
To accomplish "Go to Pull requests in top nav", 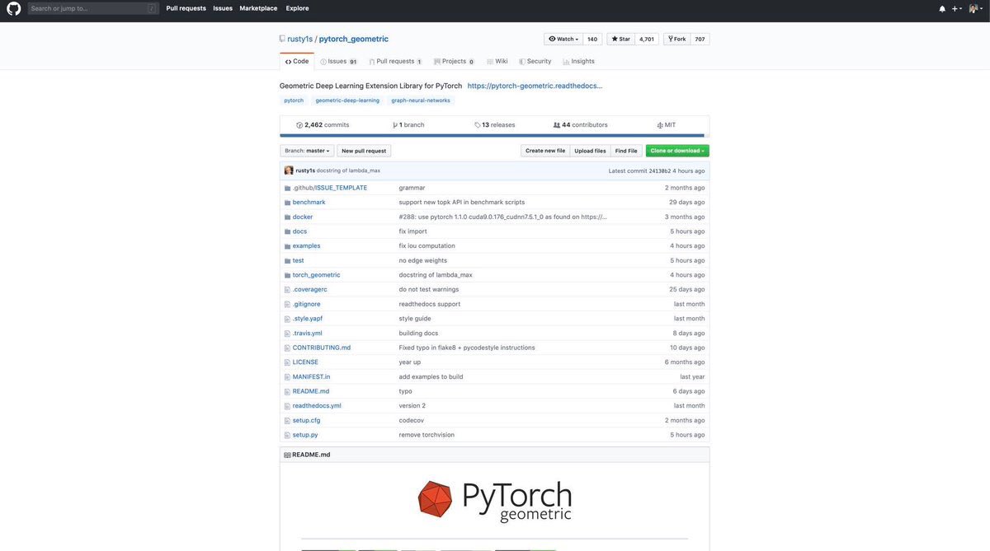I will click(x=186, y=8).
